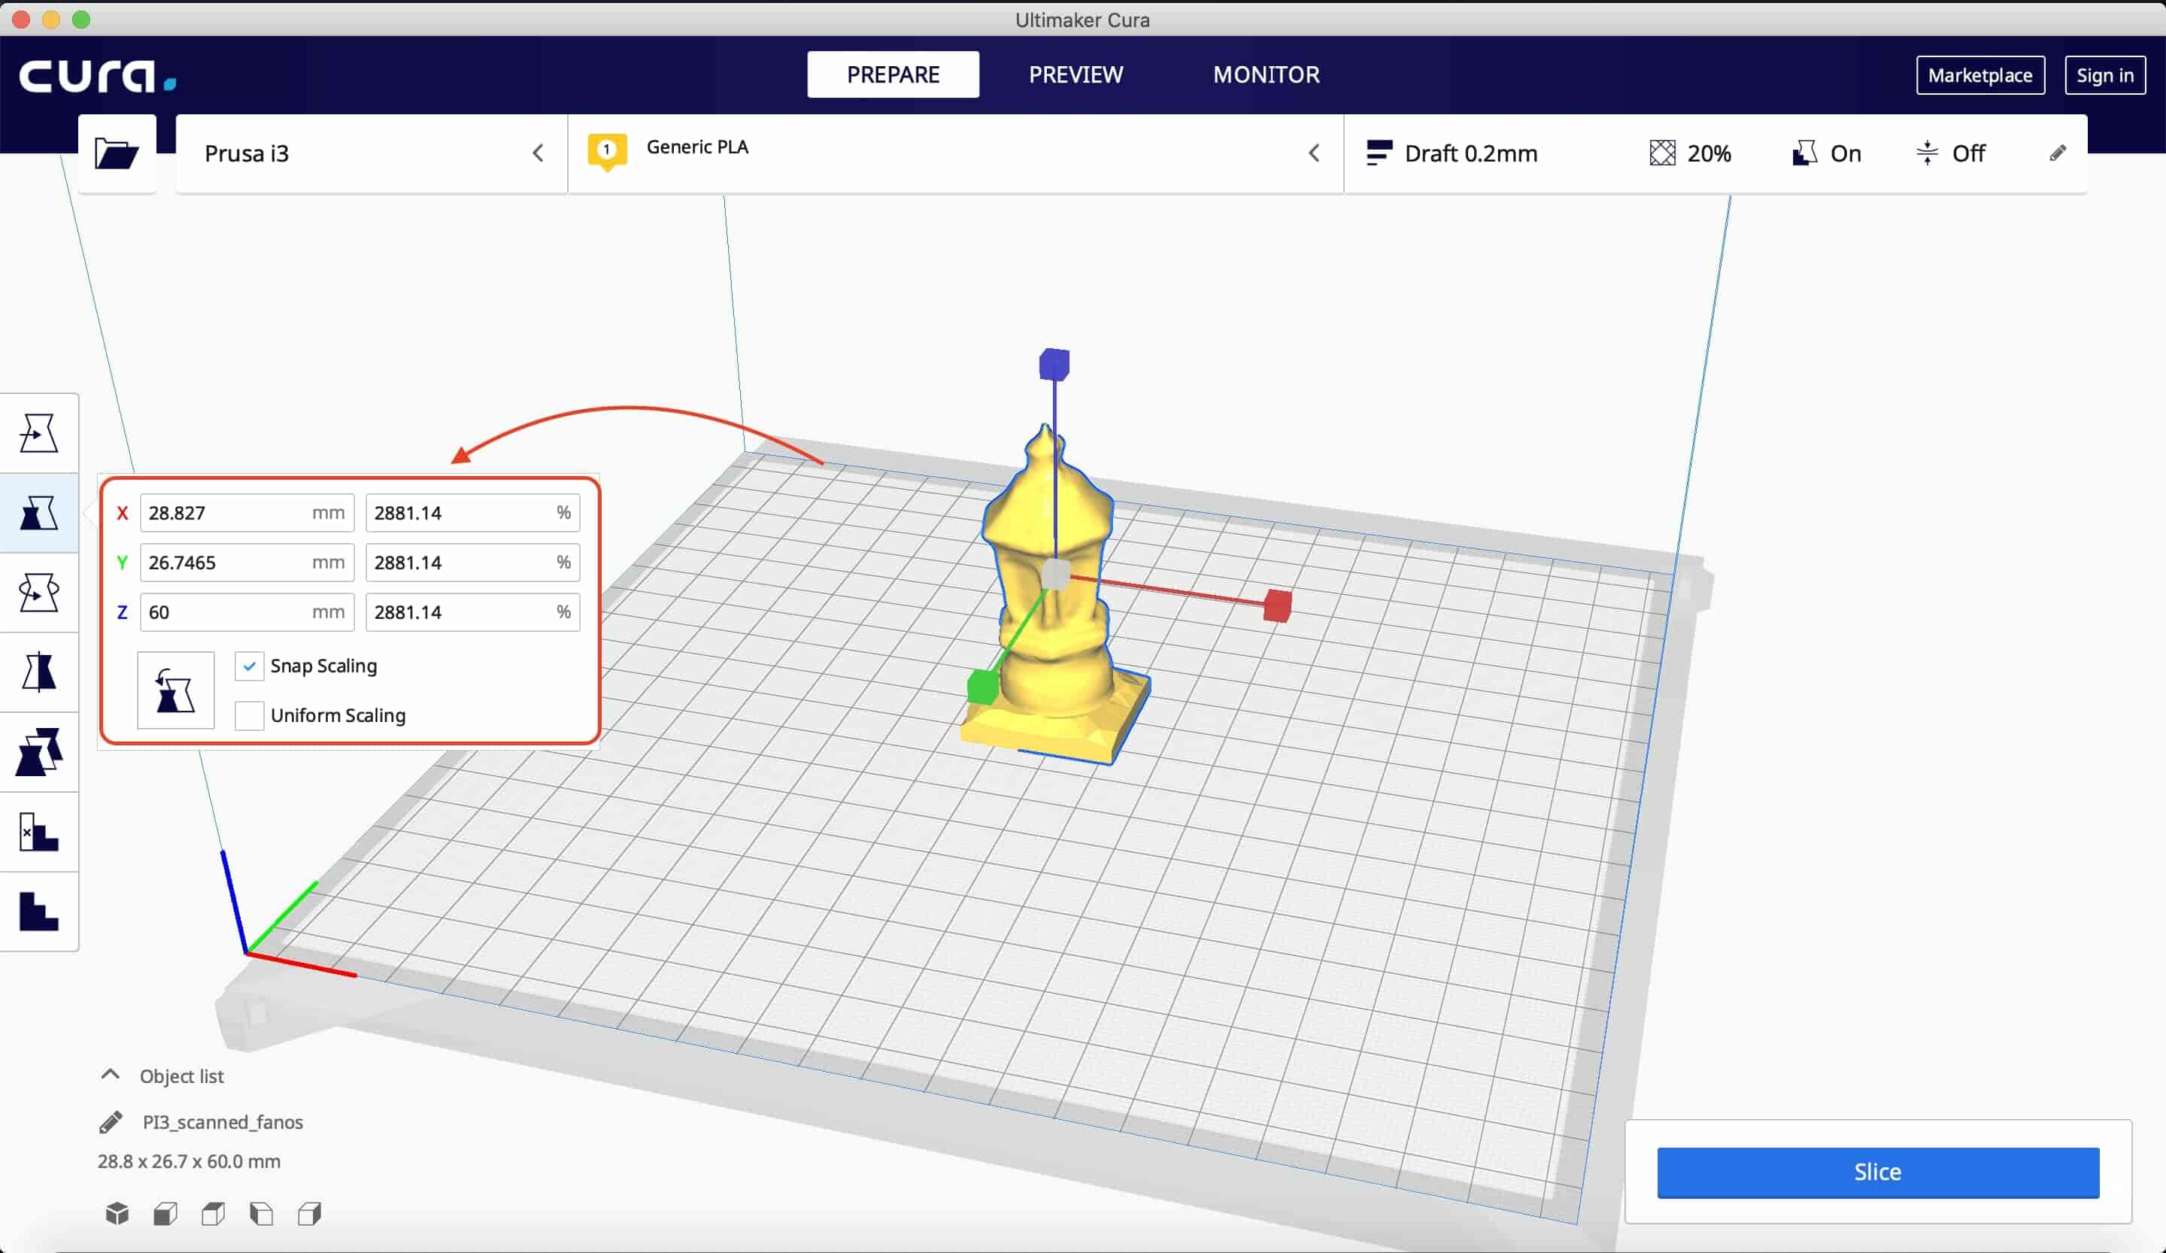
Task: Open Per Model Settings tool
Action: [38, 752]
